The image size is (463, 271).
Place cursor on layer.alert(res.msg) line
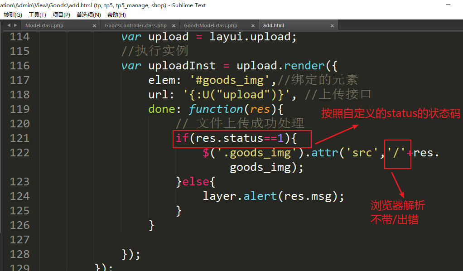coord(273,196)
